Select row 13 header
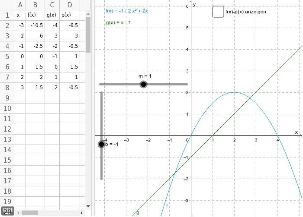 pyautogui.click(x=7, y=139)
